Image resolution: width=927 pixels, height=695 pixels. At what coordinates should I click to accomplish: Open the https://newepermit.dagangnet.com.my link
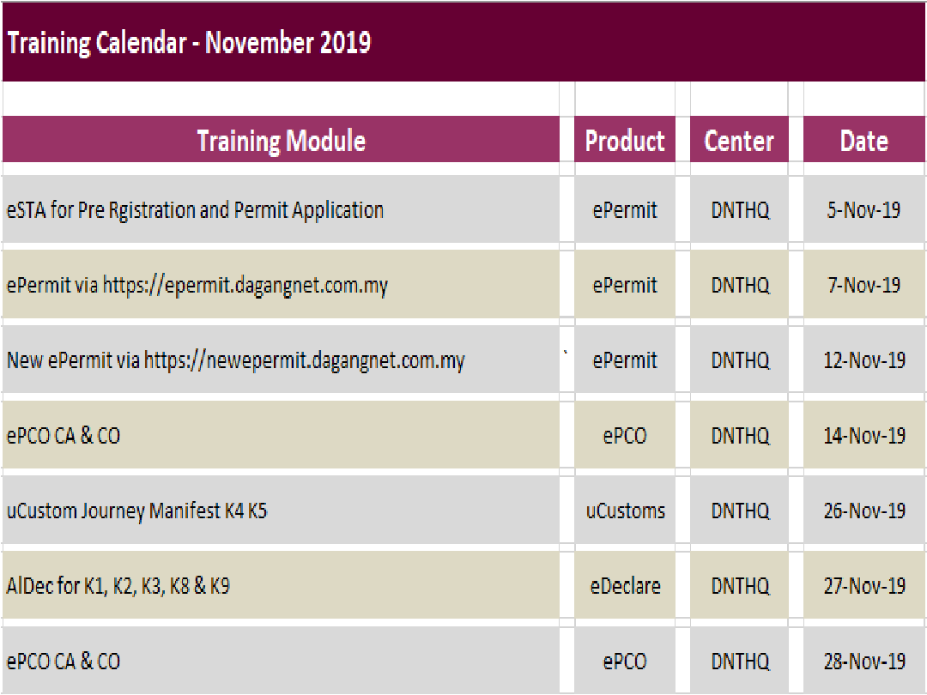pyautogui.click(x=305, y=360)
